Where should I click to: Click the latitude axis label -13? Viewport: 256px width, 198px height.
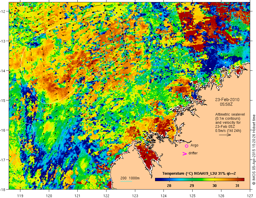click(3, 41)
